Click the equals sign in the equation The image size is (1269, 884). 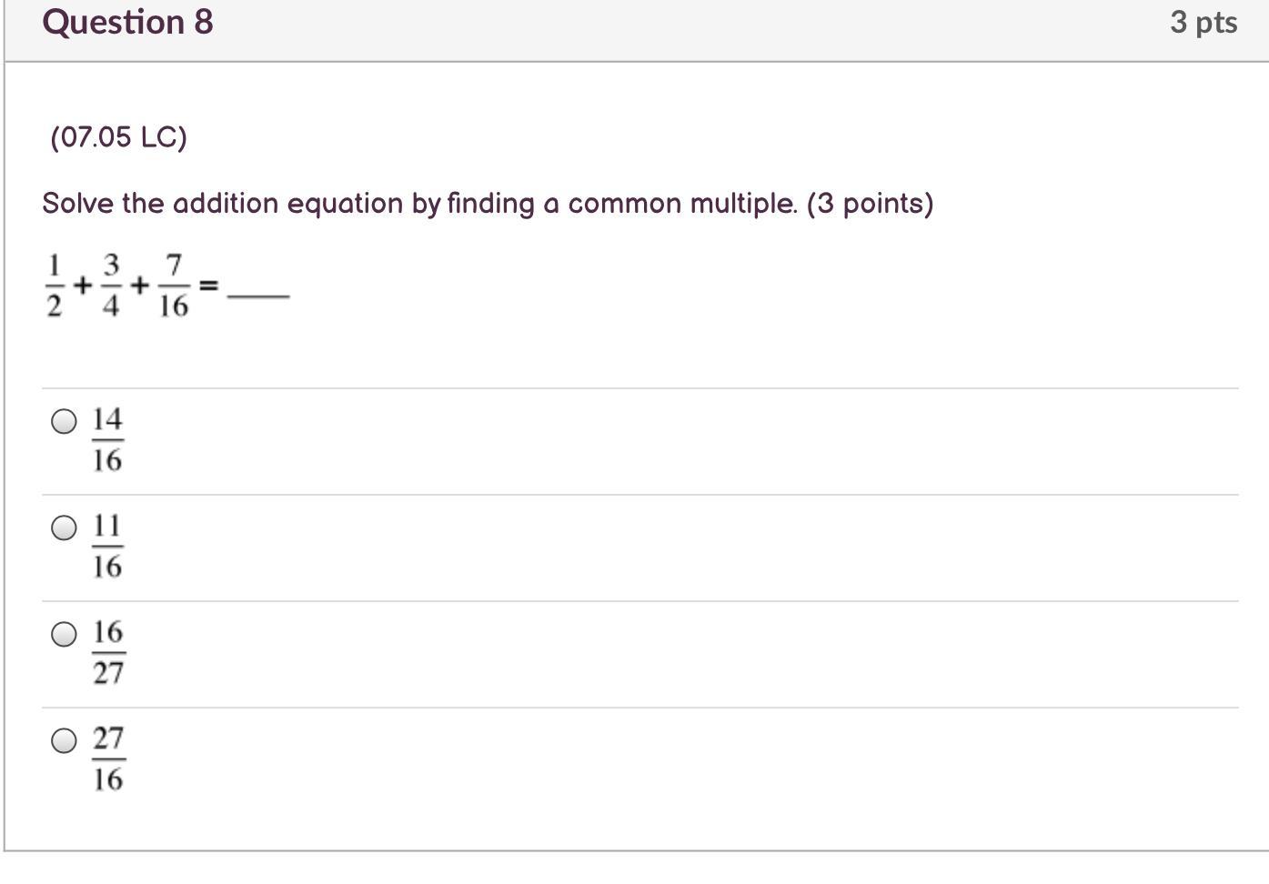tap(208, 286)
